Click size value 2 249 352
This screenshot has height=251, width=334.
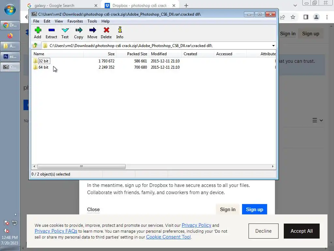click(x=107, y=67)
